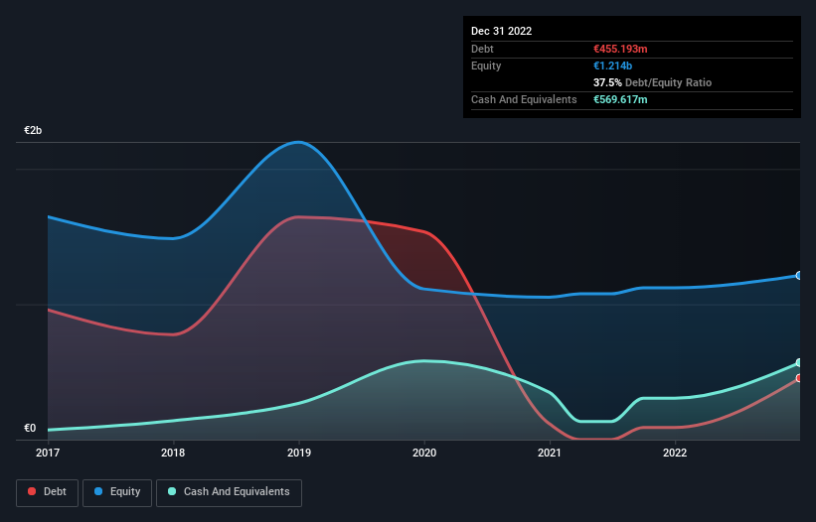Toggle the Equity legend button
This screenshot has width=816, height=522.
[117, 492]
